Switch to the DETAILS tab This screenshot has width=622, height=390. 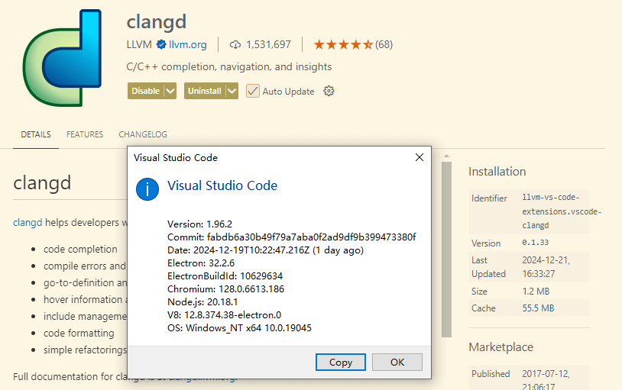(36, 134)
